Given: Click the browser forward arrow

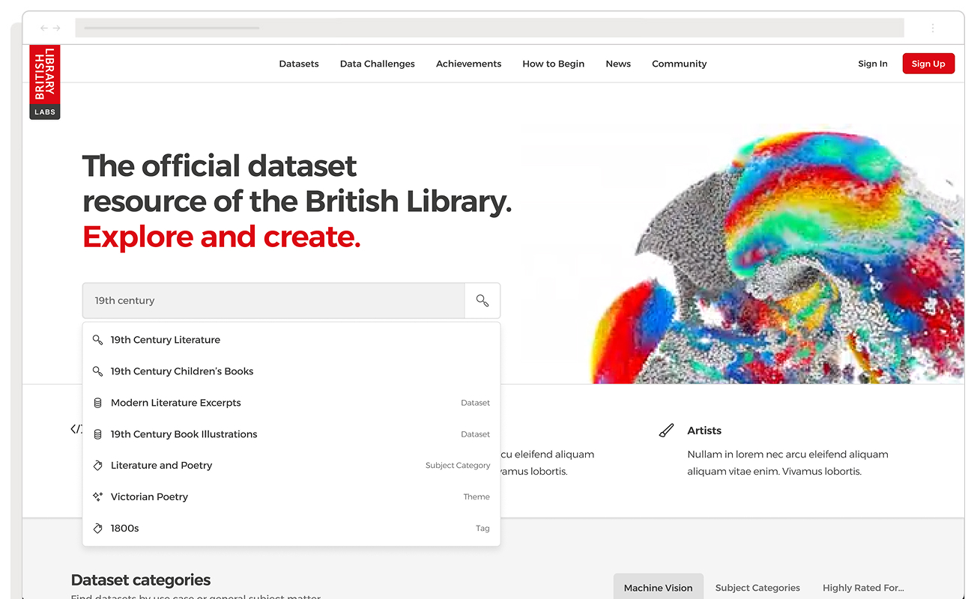Looking at the screenshot, I should pos(56,28).
